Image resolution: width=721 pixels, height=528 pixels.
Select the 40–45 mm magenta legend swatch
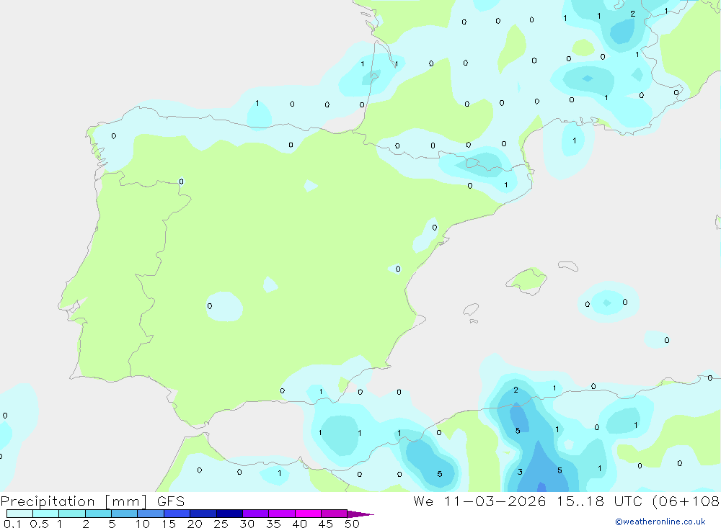point(308,514)
